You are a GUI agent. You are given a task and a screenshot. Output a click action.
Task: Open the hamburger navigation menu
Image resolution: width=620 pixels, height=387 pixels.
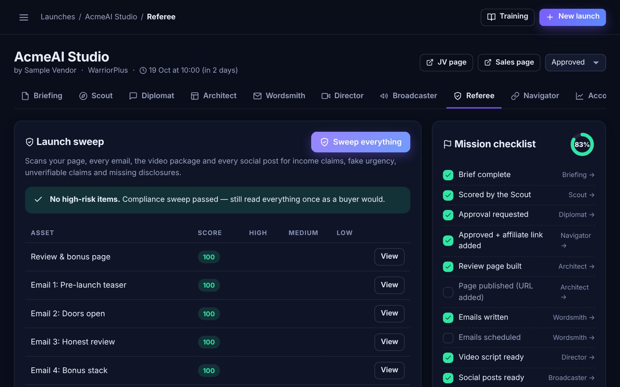[x=24, y=17]
